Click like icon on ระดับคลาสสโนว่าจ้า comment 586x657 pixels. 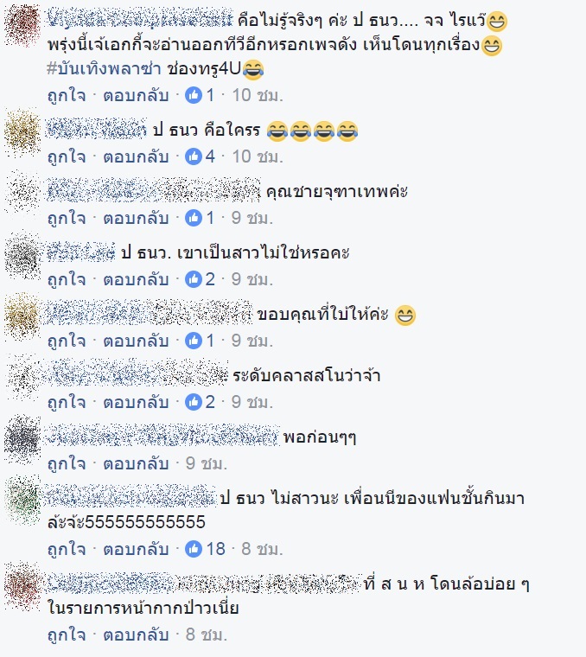[194, 402]
